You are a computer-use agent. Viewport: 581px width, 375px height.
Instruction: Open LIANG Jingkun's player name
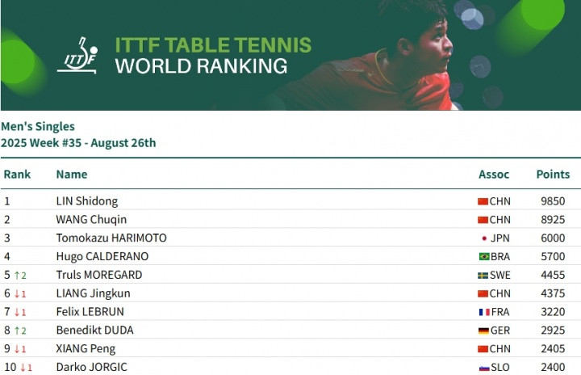93,294
